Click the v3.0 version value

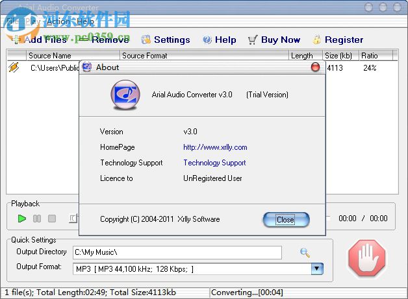(x=190, y=132)
